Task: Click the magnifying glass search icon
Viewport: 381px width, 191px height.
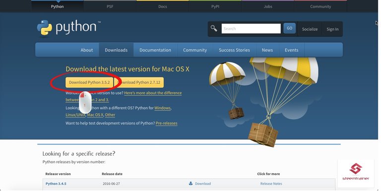Action: coord(214,28)
